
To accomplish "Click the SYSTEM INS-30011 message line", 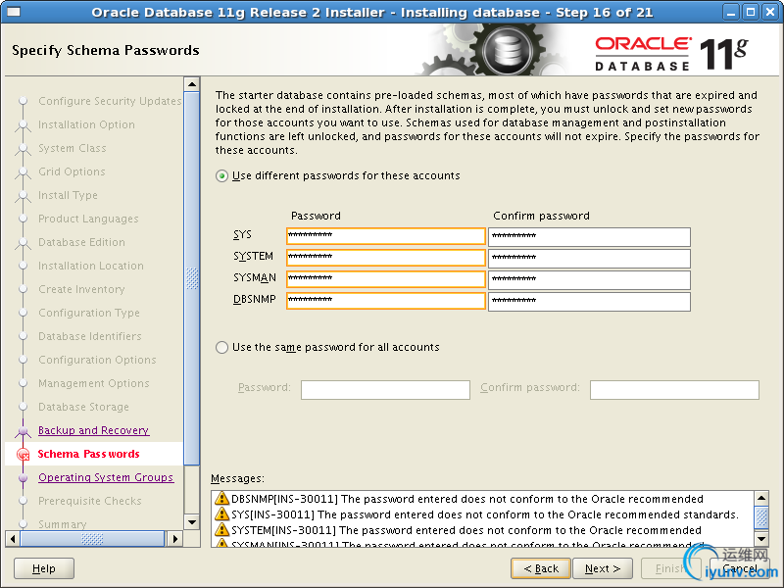I will 466,530.
